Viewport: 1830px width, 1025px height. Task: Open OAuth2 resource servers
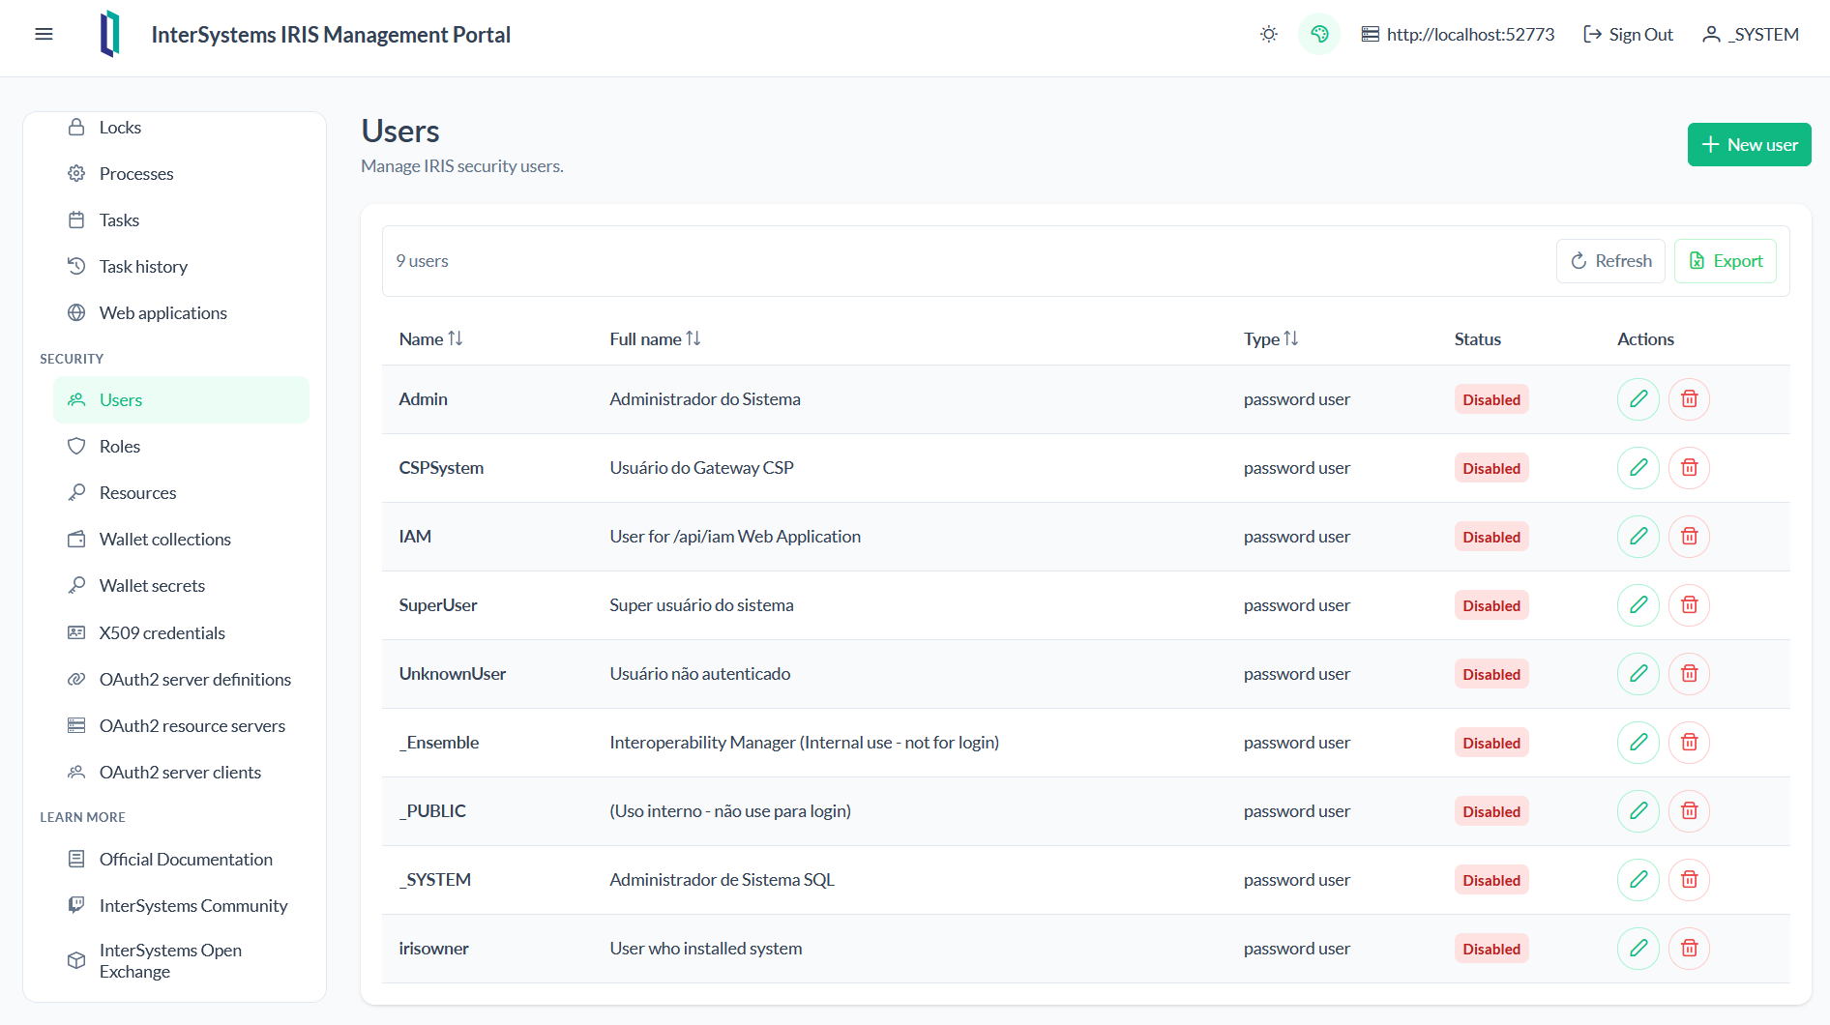(181, 726)
